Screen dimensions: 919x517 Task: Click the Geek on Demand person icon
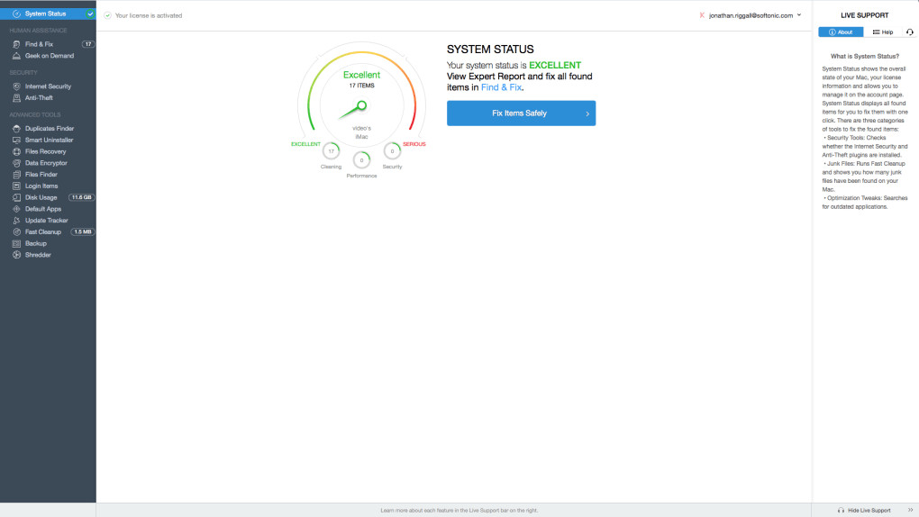(16, 56)
